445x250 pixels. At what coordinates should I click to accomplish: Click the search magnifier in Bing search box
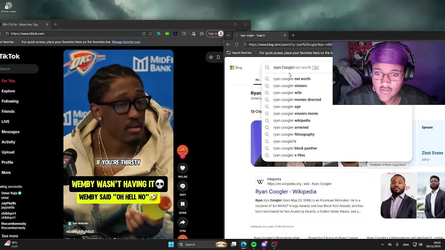click(x=267, y=68)
